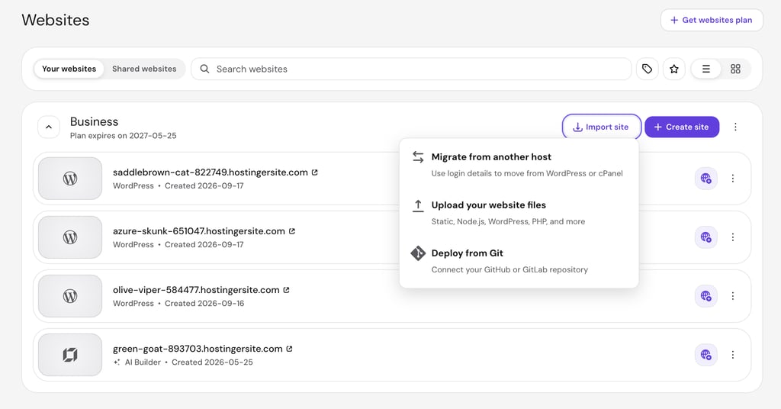781x409 pixels.
Task: Choose Migrate from another host
Action: (519, 165)
